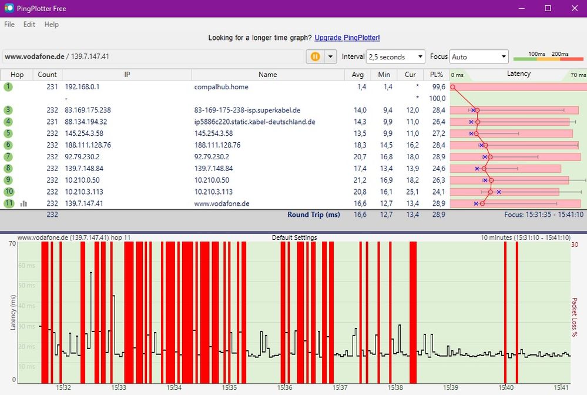Image resolution: width=587 pixels, height=395 pixels.
Task: Expand the Interval 2,5 seconds dropdown
Action: [x=395, y=57]
